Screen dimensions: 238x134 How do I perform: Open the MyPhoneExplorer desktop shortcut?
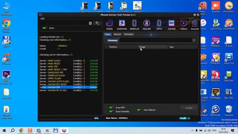coord(216,111)
